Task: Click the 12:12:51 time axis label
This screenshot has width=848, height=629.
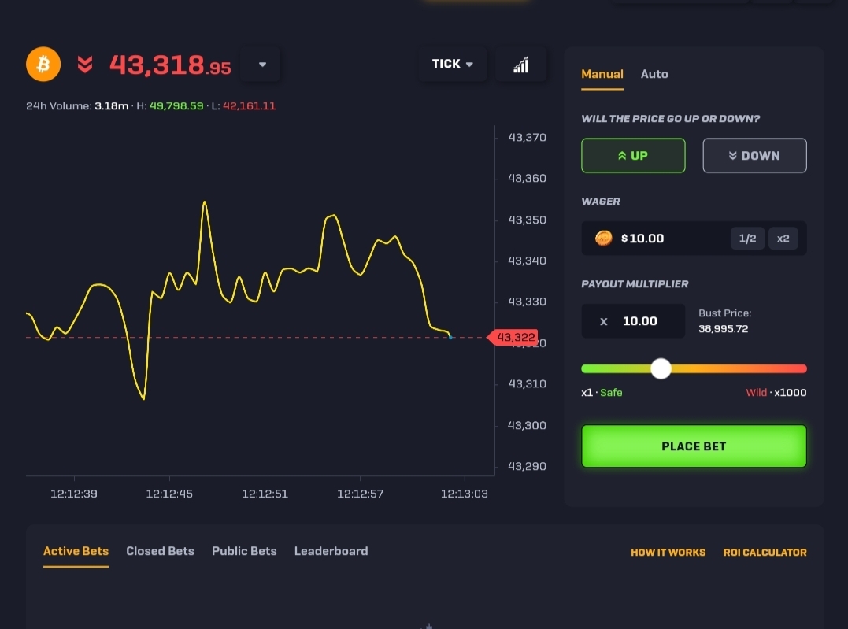Action: click(x=265, y=494)
